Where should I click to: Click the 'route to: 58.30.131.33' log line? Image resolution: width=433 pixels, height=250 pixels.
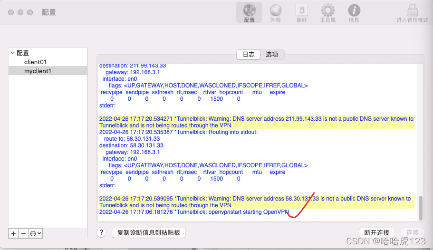point(132,139)
